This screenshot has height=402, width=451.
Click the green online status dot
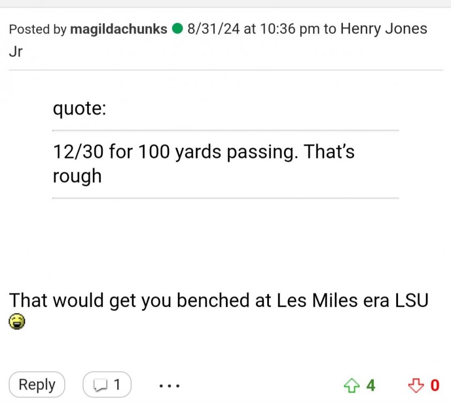[177, 29]
